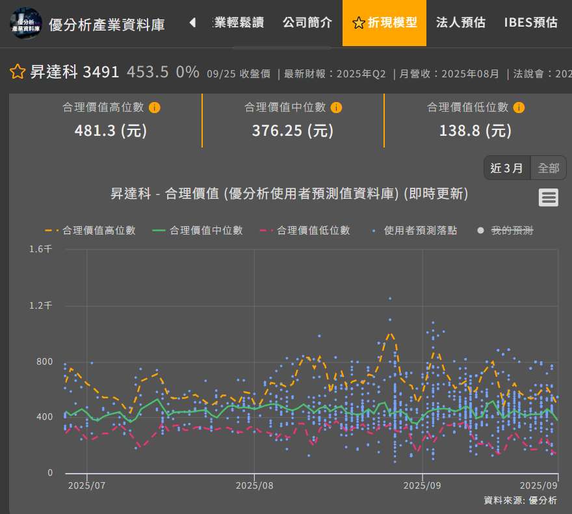Viewport: 572px width, 514px height.
Task: Click the 優分析產業資料庫 site title
Action: click(107, 25)
